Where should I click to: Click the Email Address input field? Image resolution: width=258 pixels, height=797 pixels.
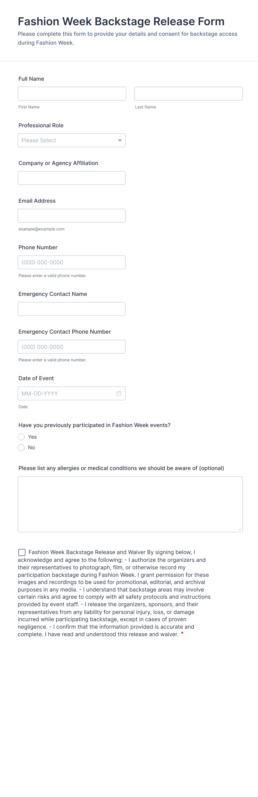click(72, 216)
